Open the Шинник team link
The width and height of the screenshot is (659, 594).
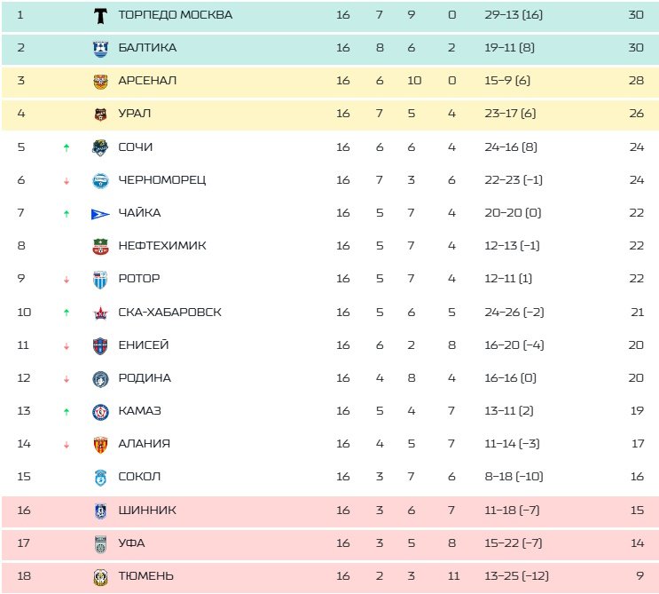146,510
